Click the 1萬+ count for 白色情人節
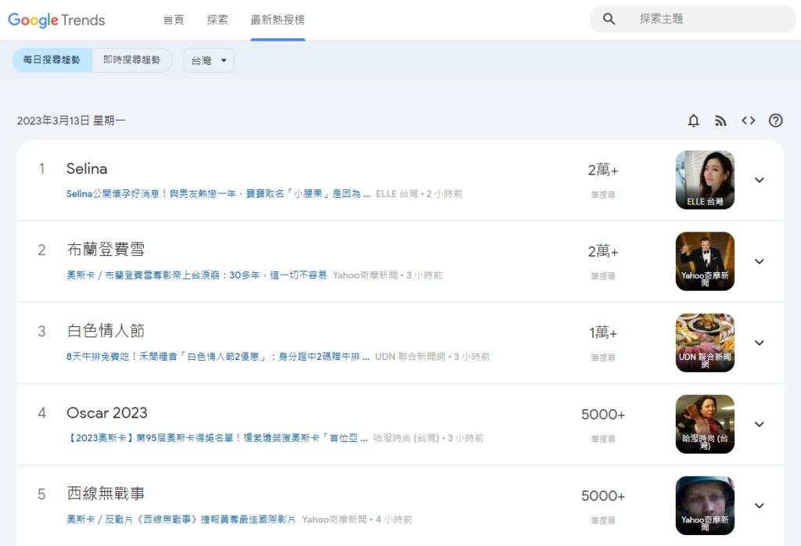This screenshot has width=801, height=546. click(603, 333)
